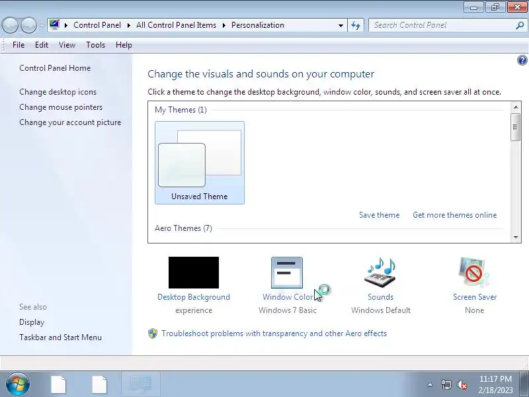Click the network icon in system tray
This screenshot has width=529, height=397.
tap(446, 384)
